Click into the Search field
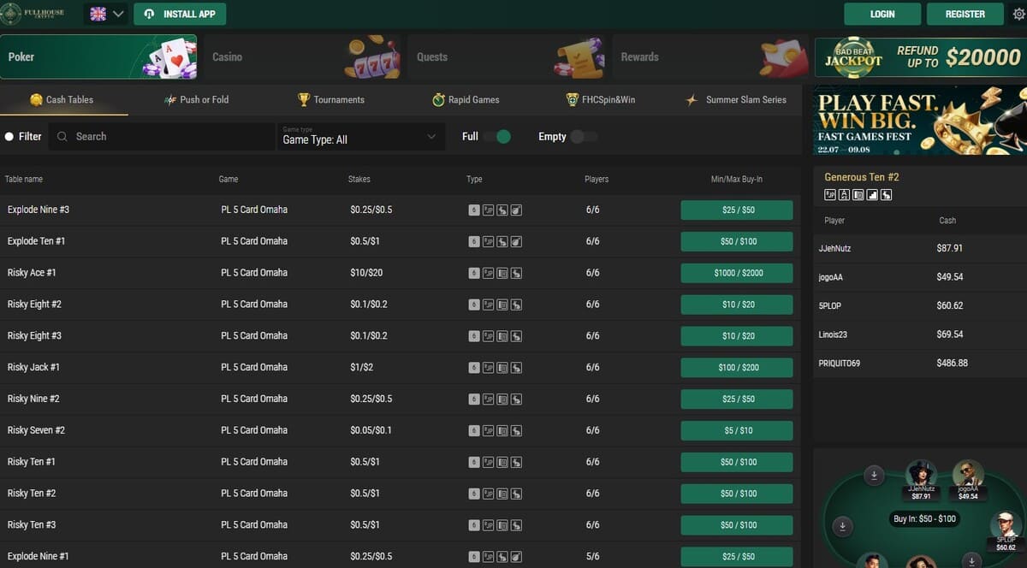The width and height of the screenshot is (1027, 568). point(163,137)
